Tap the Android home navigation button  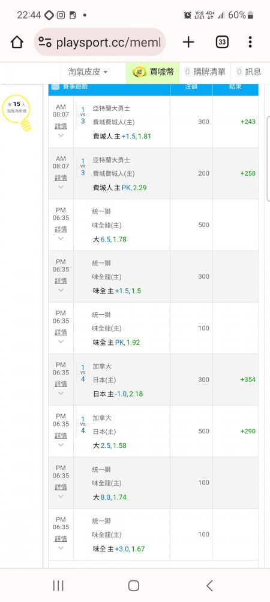click(x=133, y=586)
